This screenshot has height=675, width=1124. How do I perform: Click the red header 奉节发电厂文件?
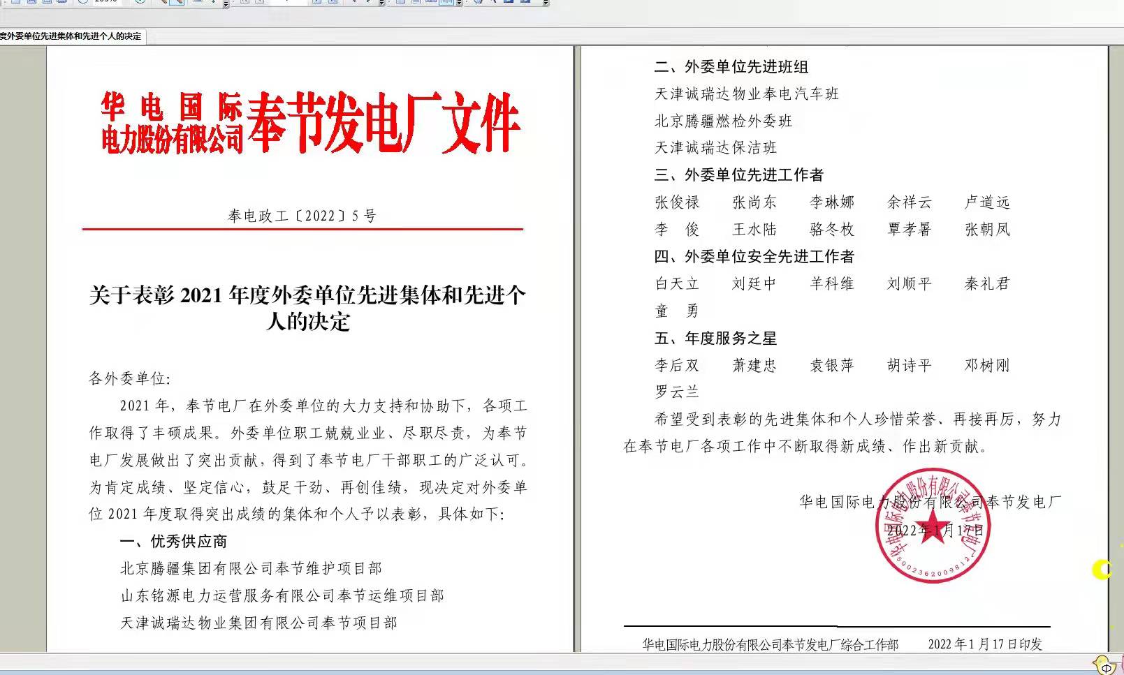coord(384,122)
